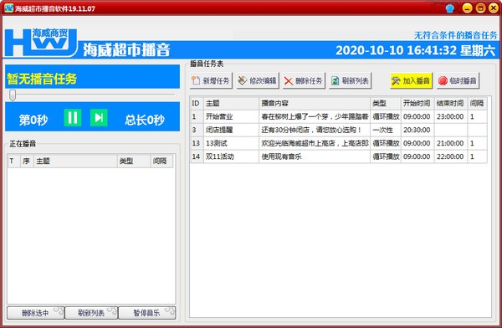Click 类型 header in the now-playing list
502x328 pixels.
tap(134, 161)
